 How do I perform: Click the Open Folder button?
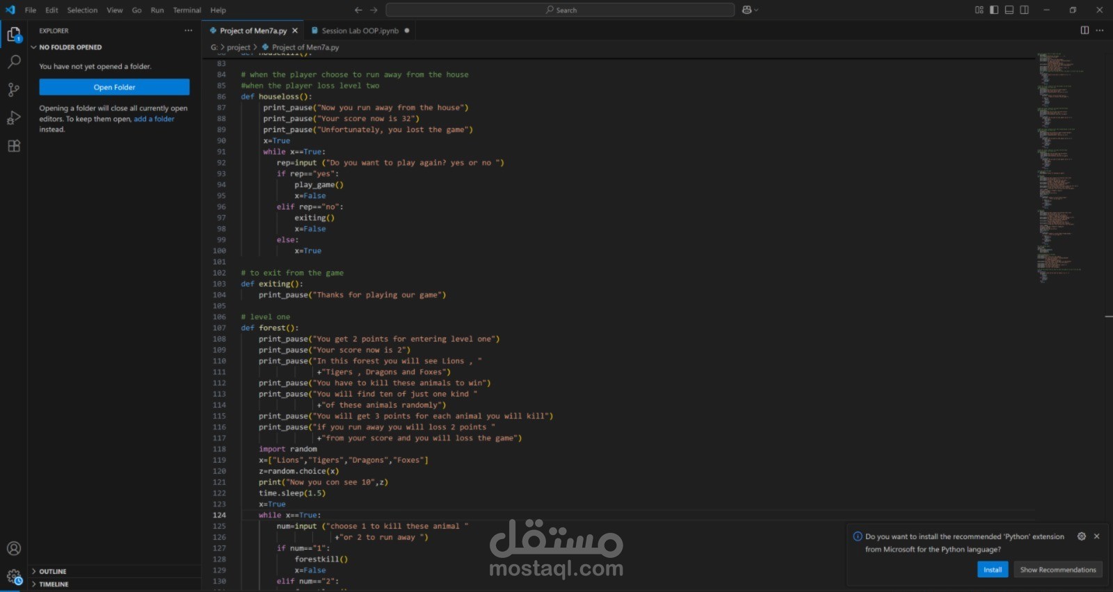[x=114, y=87]
